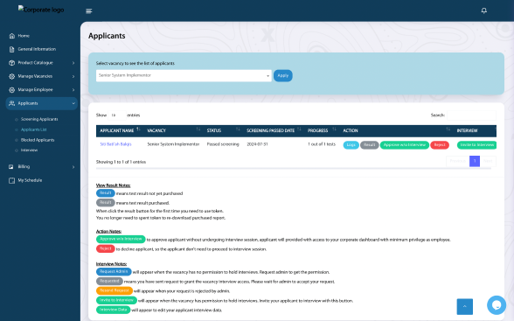Viewport: 514px width, 321px height.
Task: Sort by Progress column arrows
Action: 334,129
